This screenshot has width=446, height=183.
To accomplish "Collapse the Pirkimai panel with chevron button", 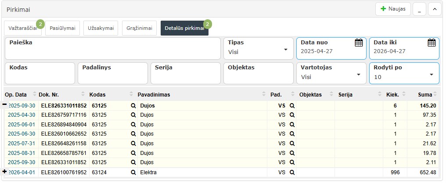I will (x=435, y=9).
